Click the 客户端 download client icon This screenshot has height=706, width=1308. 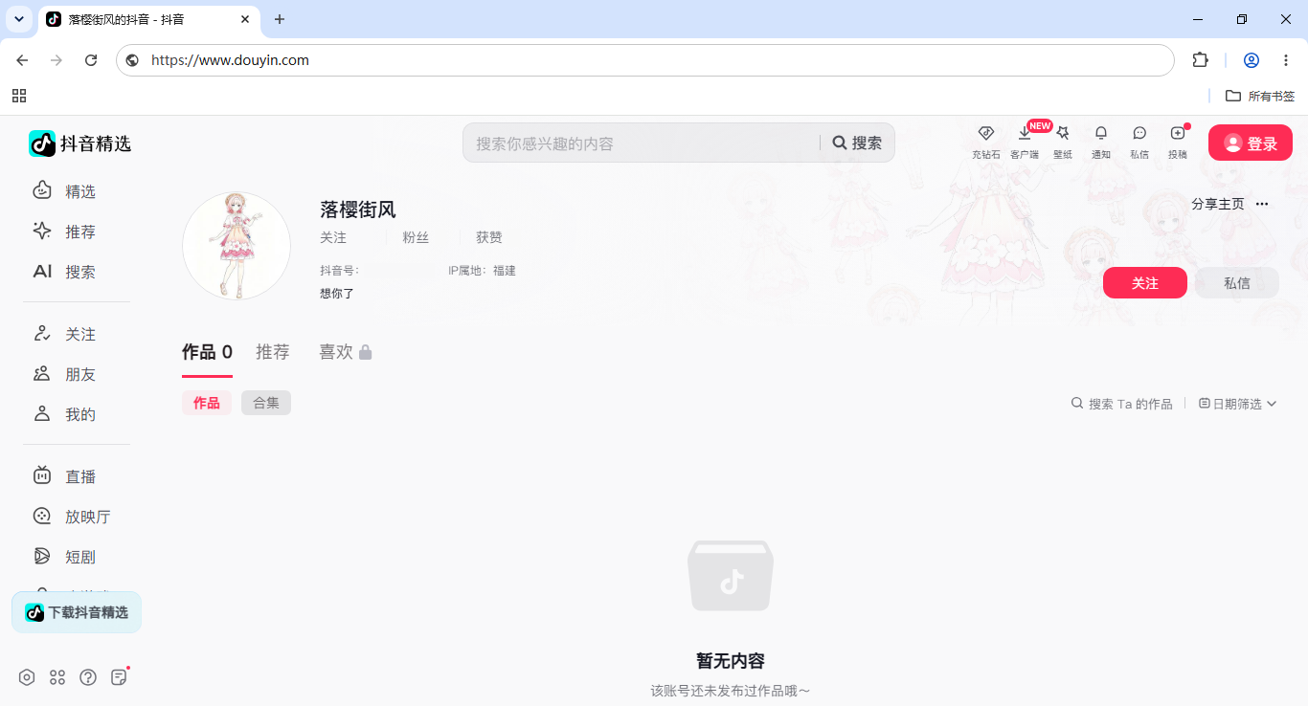(x=1025, y=142)
